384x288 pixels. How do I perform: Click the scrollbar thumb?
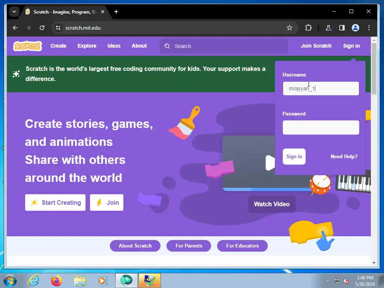374,69
